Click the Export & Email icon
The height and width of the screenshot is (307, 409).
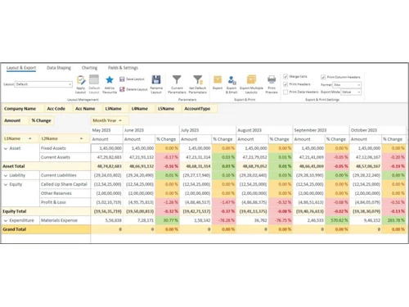click(231, 80)
